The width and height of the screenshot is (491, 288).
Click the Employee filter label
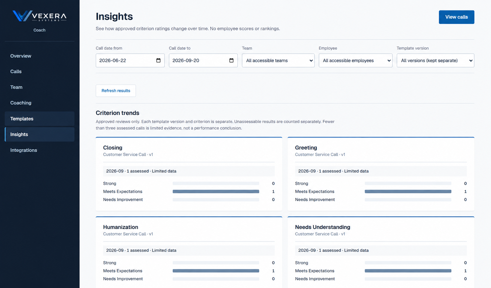pyautogui.click(x=328, y=48)
